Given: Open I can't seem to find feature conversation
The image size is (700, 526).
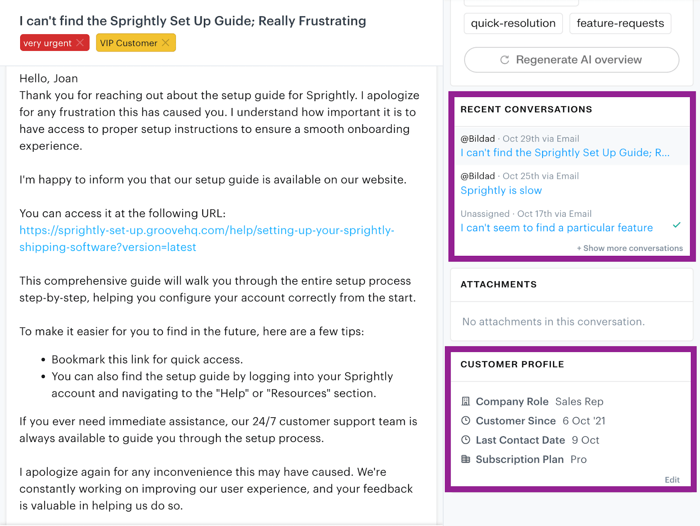Looking at the screenshot, I should 556,228.
